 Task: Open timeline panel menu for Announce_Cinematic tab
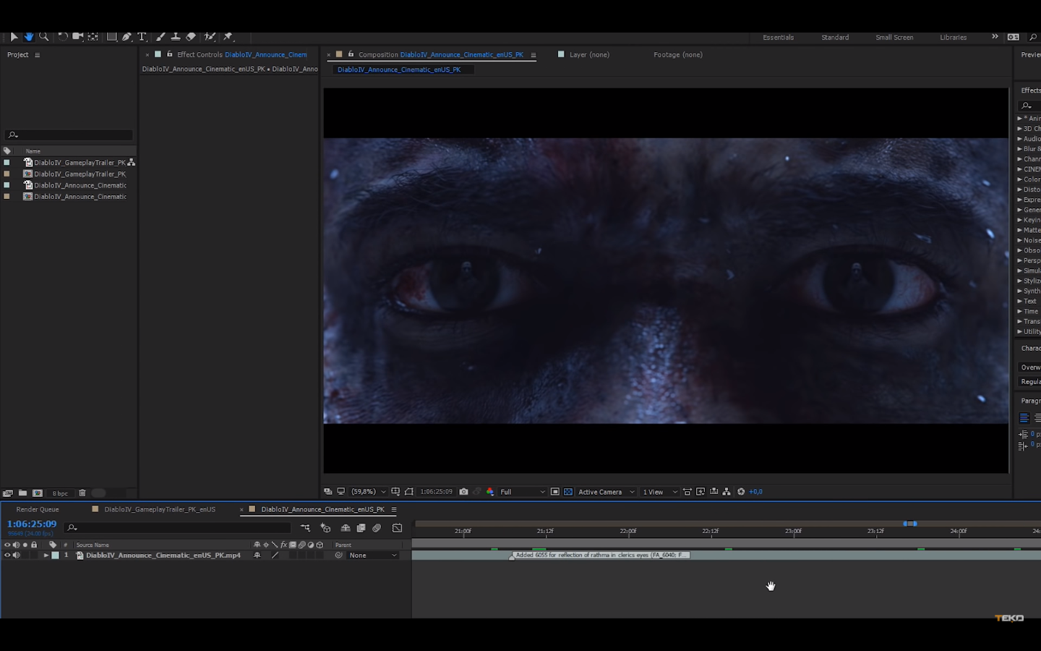pyautogui.click(x=394, y=509)
